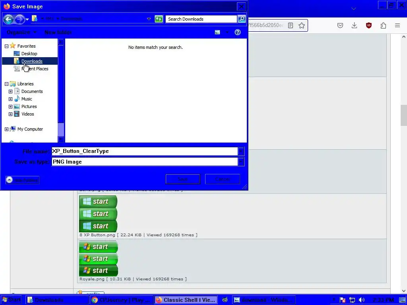Select Recent Places in Favorites
Viewport: 407px width, 305px height.
pyautogui.click(x=35, y=68)
